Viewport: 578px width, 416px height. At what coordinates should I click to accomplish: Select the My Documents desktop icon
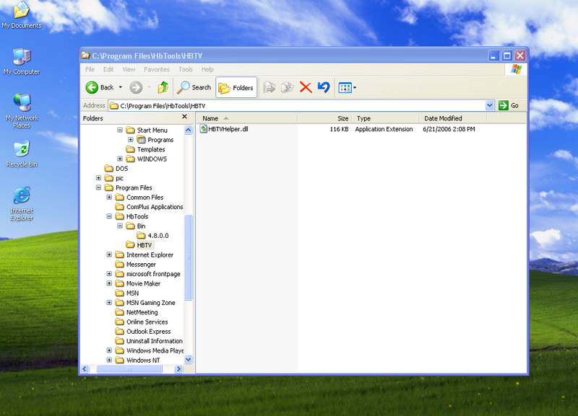(x=22, y=15)
